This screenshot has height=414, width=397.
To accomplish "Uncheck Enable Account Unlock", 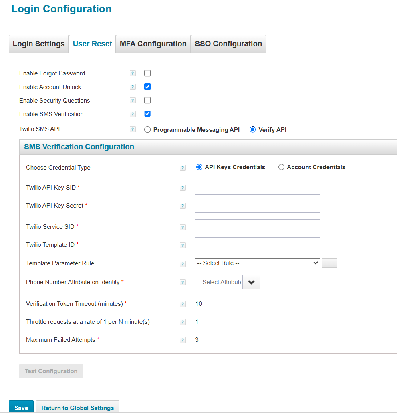I will click(147, 87).
